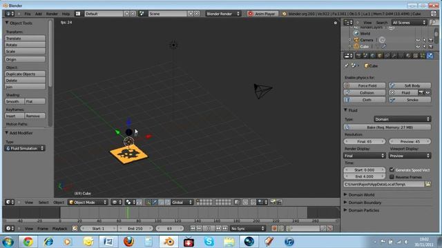Open the Particles properties tab icon
The height and width of the screenshot is (248, 442).
click(423, 56)
